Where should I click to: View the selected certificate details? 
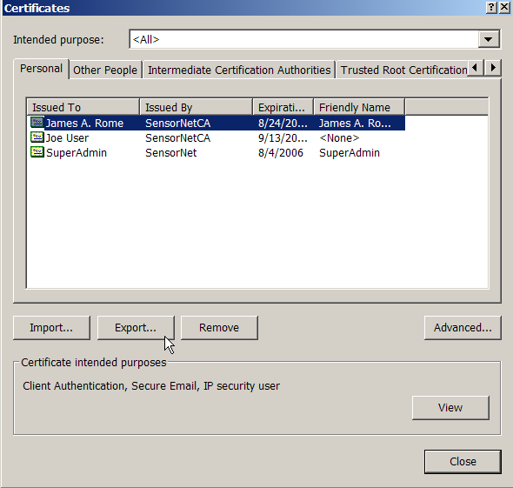pos(450,407)
